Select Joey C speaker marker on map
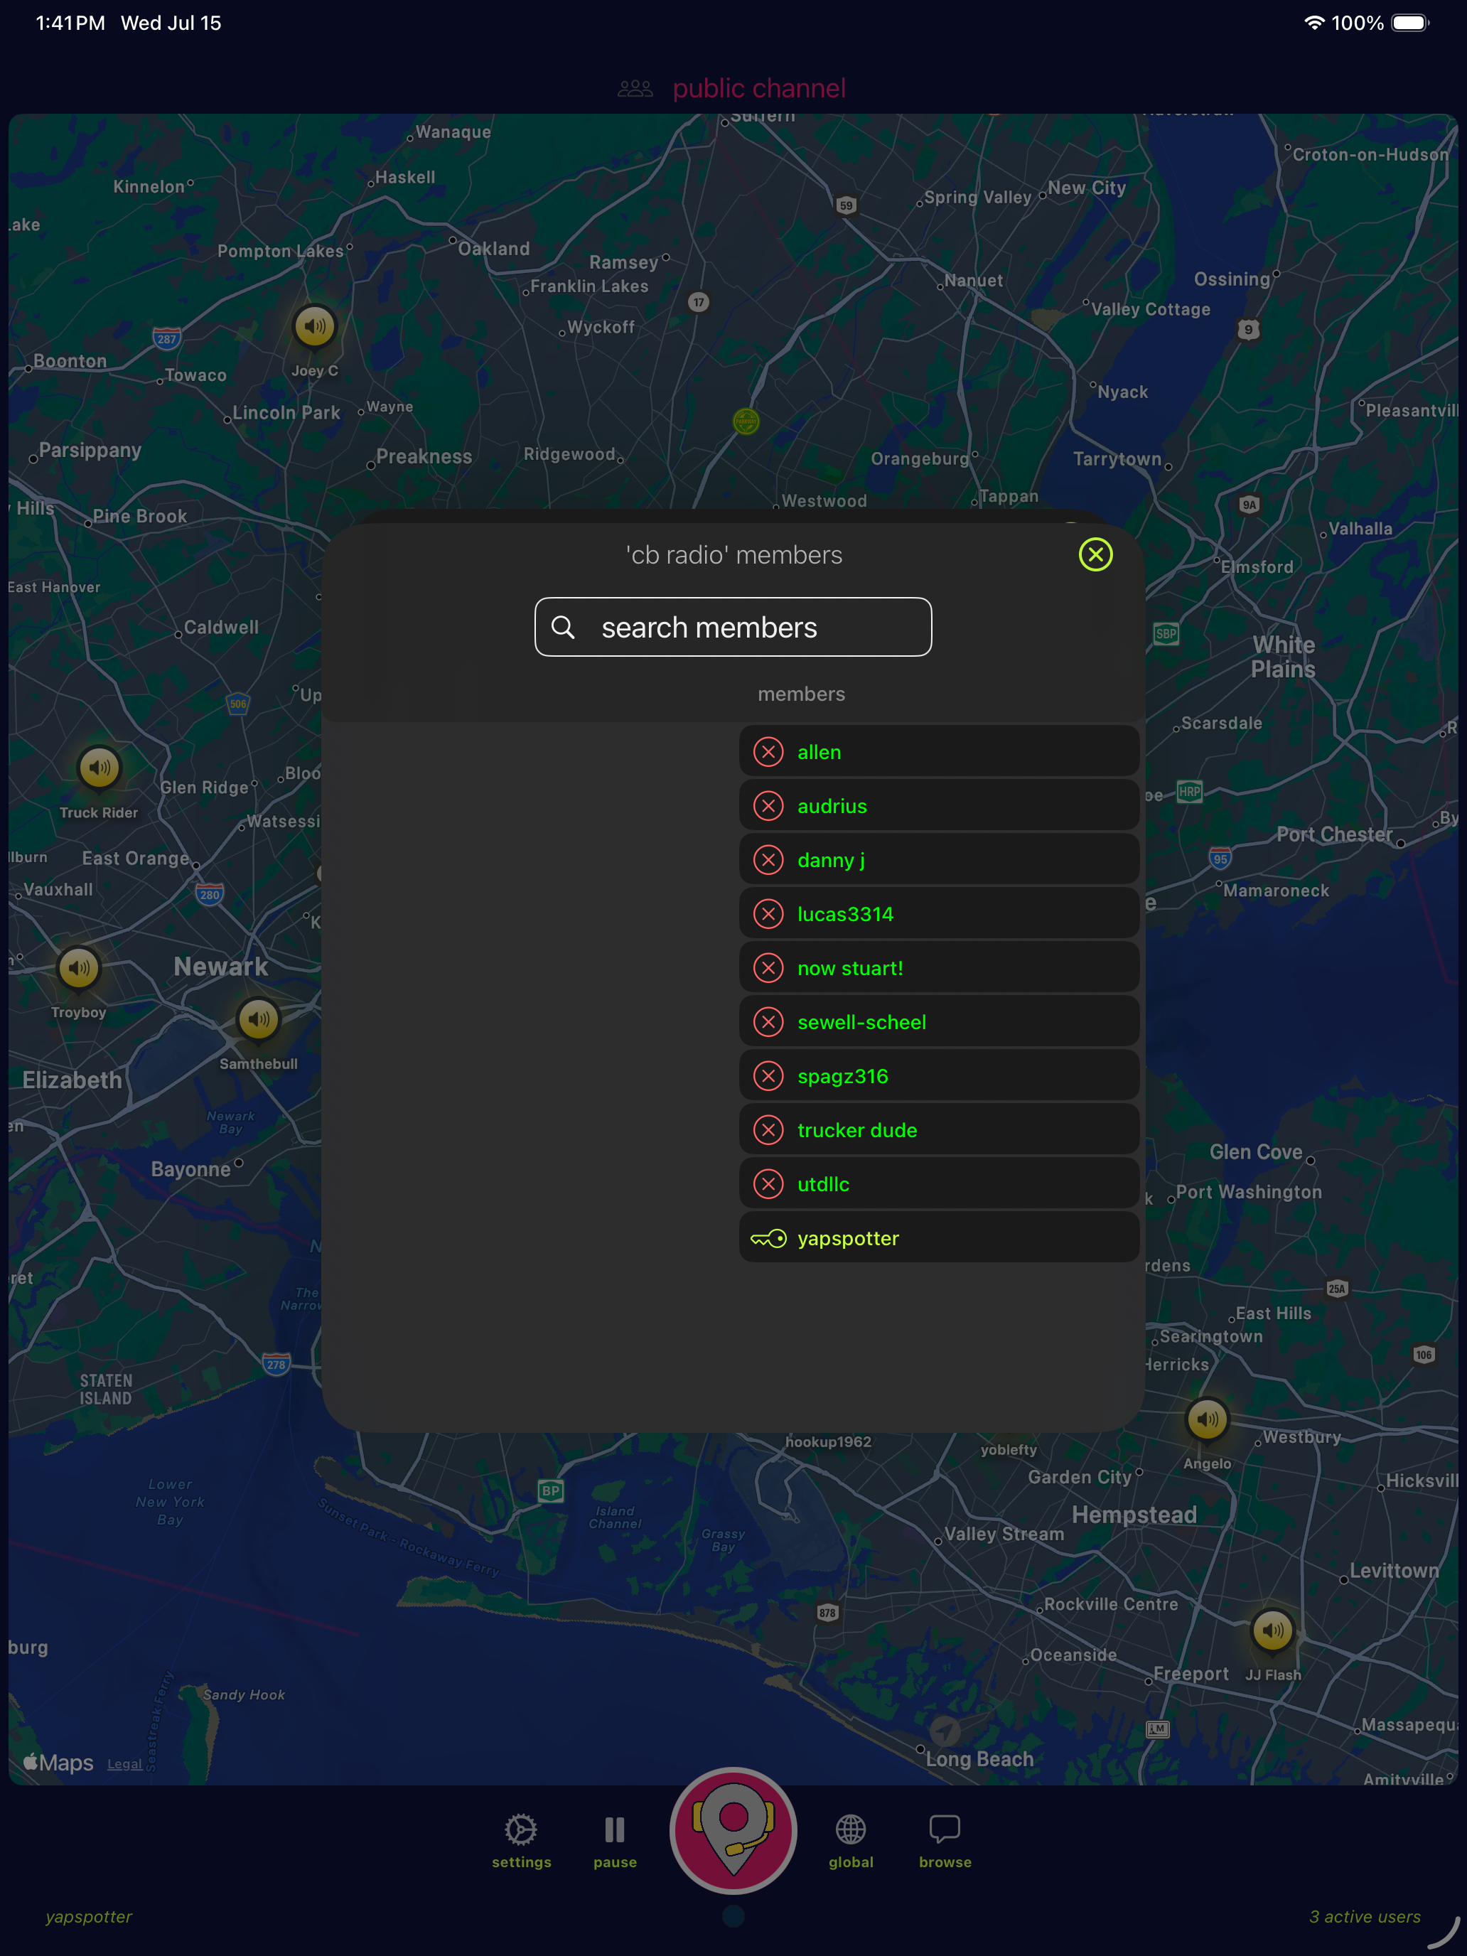 click(315, 327)
